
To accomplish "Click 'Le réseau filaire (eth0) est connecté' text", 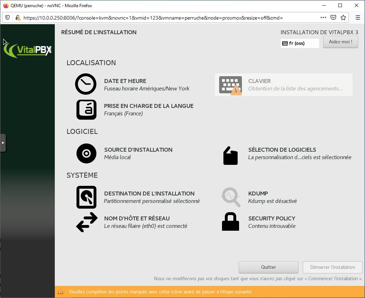I will (146, 226).
